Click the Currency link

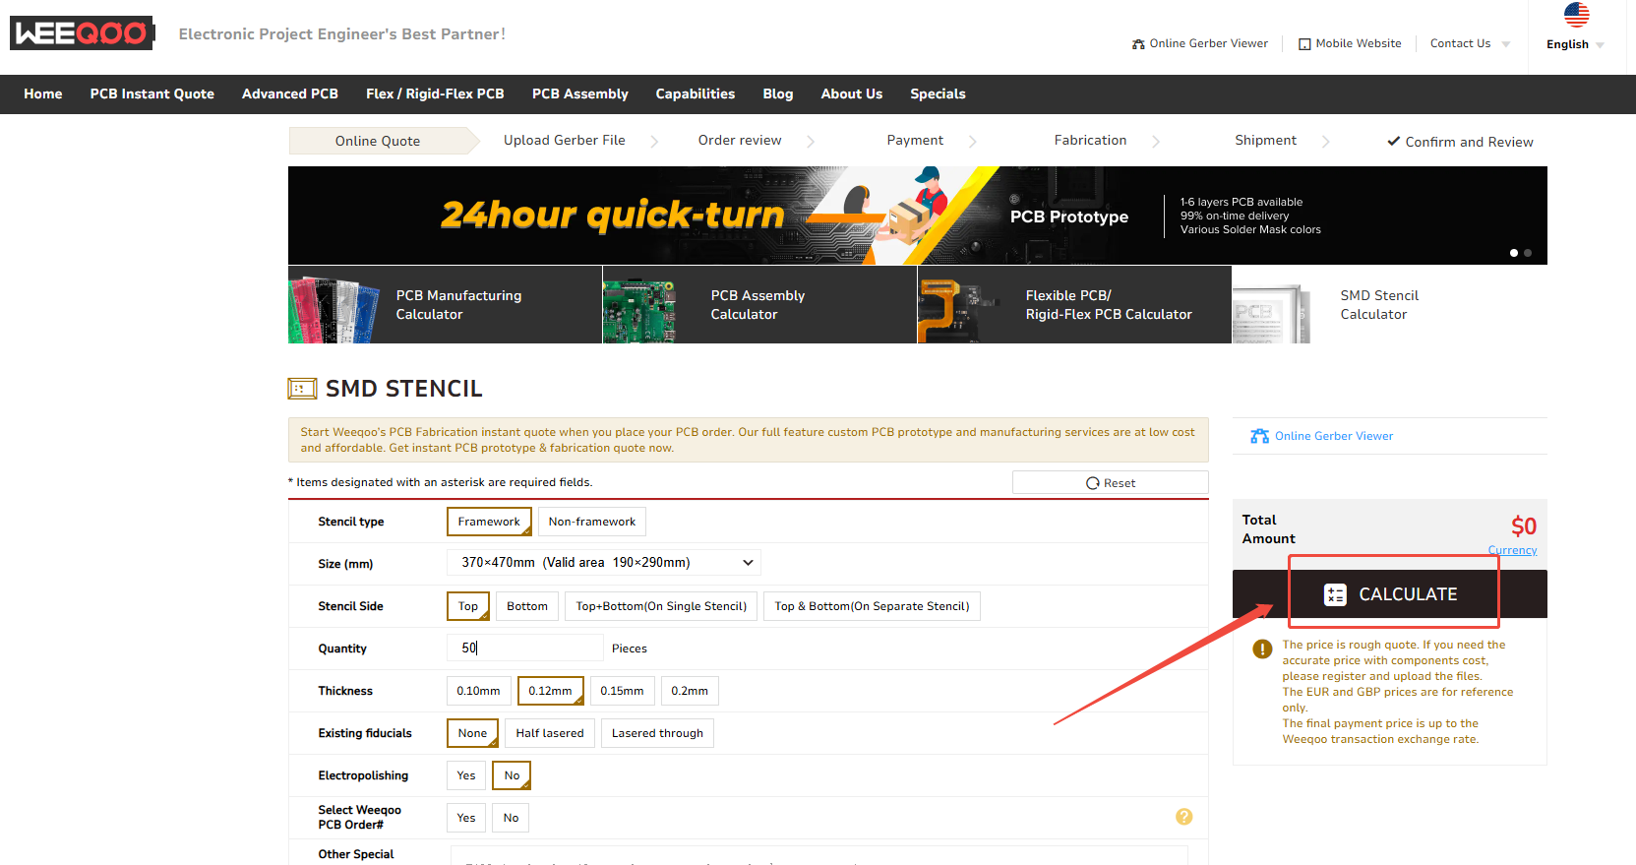coord(1511,550)
